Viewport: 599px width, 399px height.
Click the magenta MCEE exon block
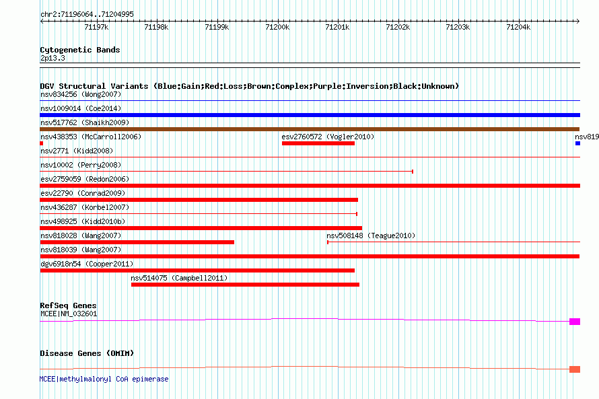(x=575, y=322)
